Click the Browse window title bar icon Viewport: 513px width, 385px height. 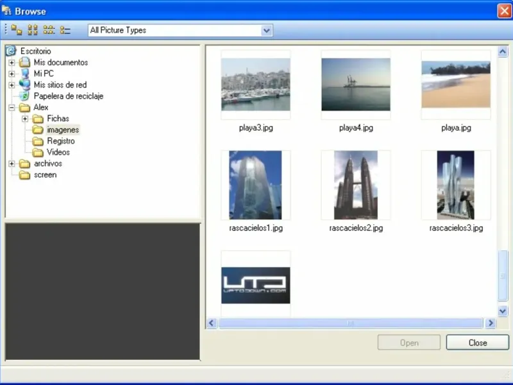[6, 11]
